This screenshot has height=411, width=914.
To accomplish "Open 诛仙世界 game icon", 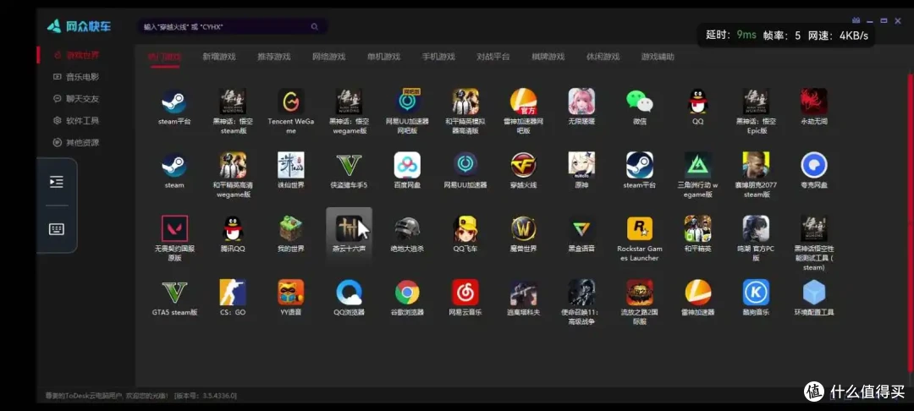I will 291,165.
